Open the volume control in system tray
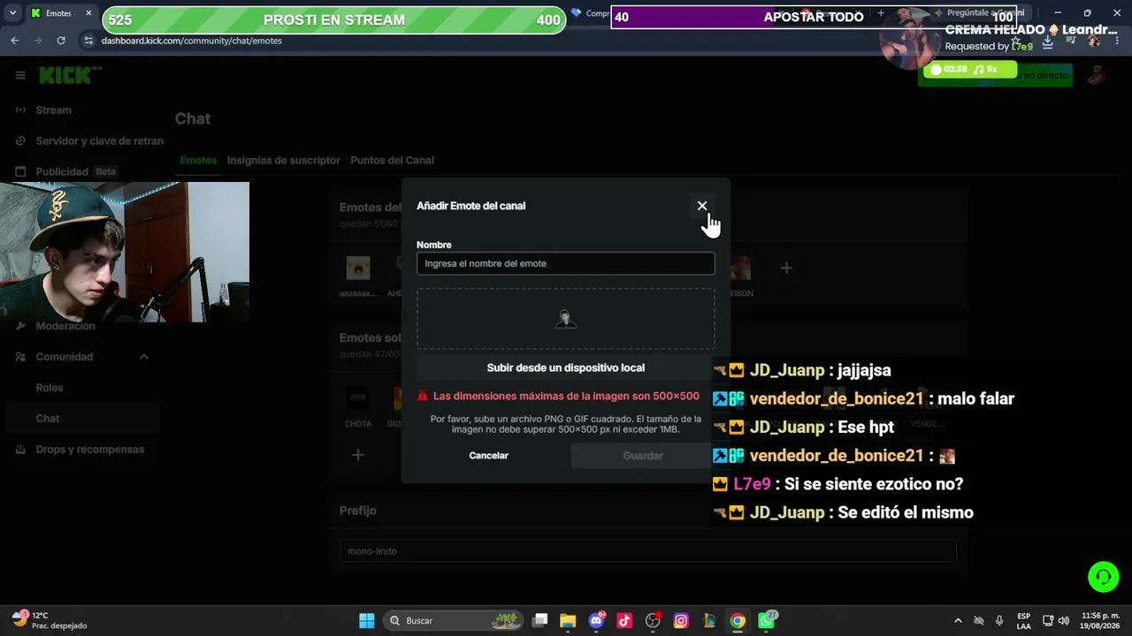This screenshot has height=636, width=1132. [1063, 621]
